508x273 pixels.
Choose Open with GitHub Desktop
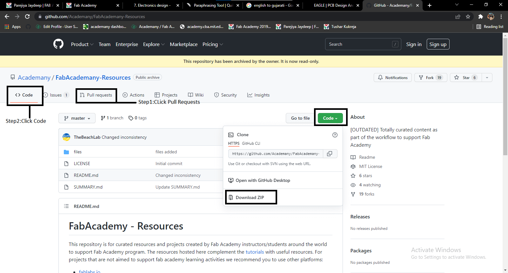tap(259, 180)
